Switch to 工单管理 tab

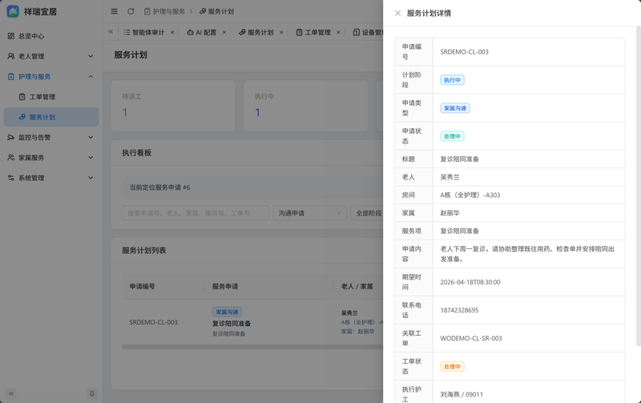[313, 32]
